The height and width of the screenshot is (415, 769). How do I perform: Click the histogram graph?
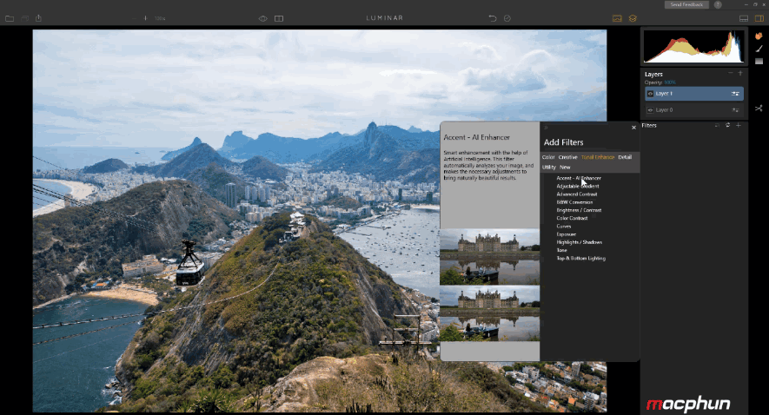[693, 47]
